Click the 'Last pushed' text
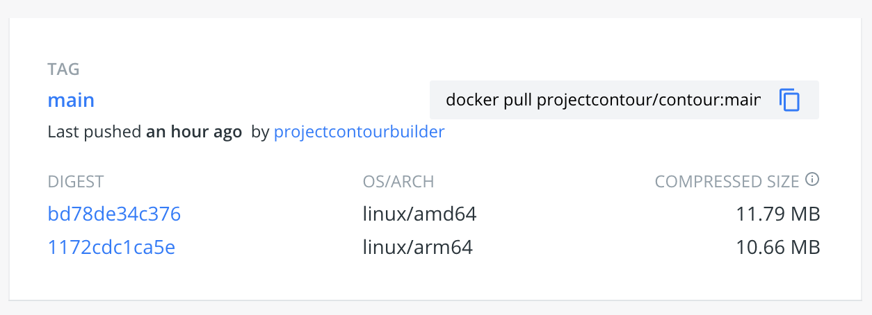The height and width of the screenshot is (315, 872). click(x=95, y=131)
